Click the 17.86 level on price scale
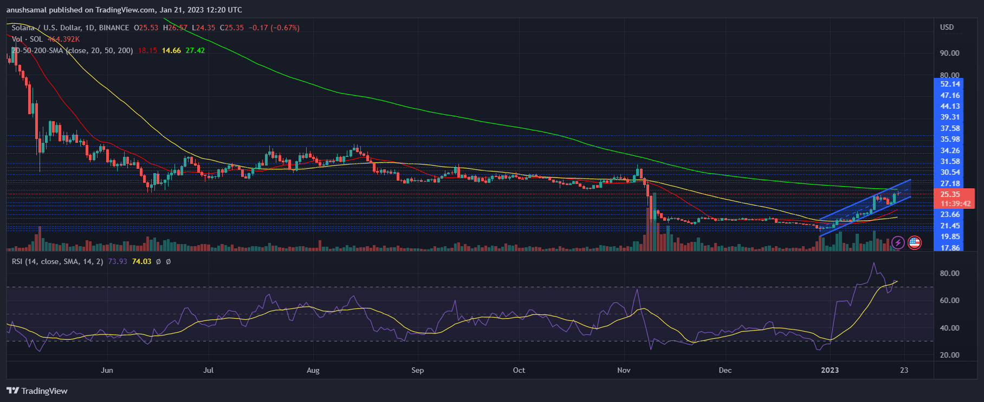The width and height of the screenshot is (984, 402). pos(950,248)
